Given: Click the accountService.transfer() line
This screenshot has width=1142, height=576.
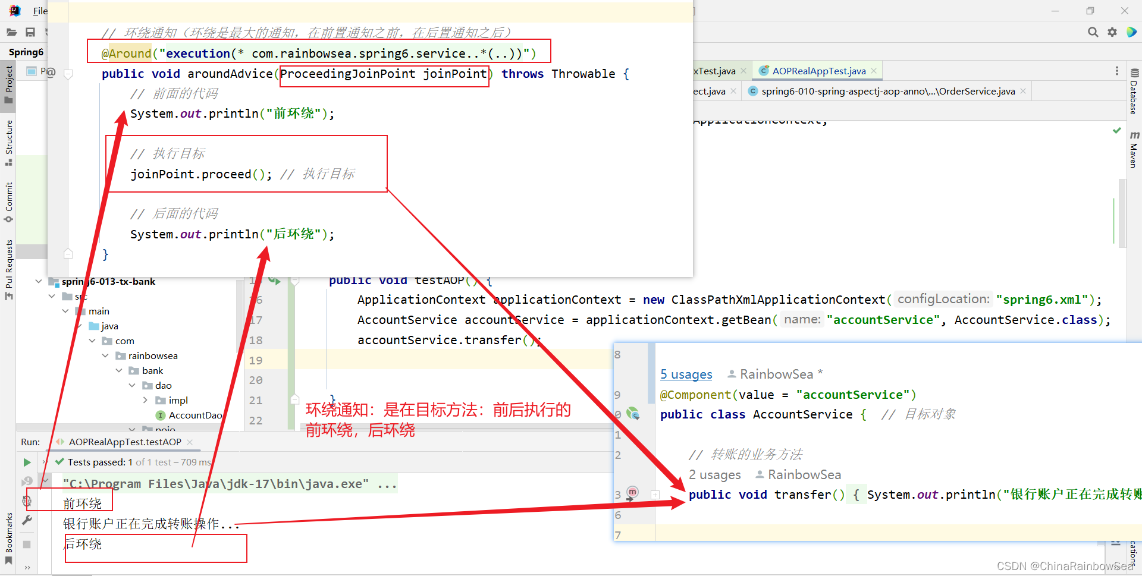Looking at the screenshot, I should [x=449, y=340].
